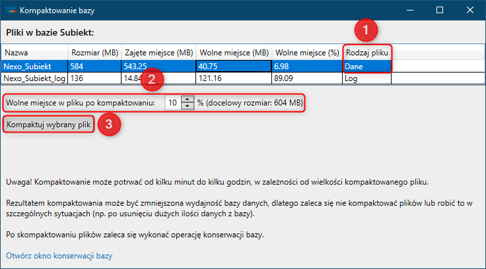Click the 40.75 free space cell
The image size is (486, 269).
click(x=234, y=66)
